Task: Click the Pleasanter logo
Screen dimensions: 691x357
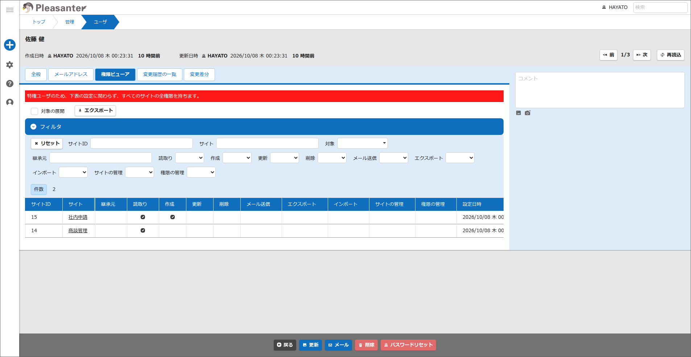Action: pos(54,8)
